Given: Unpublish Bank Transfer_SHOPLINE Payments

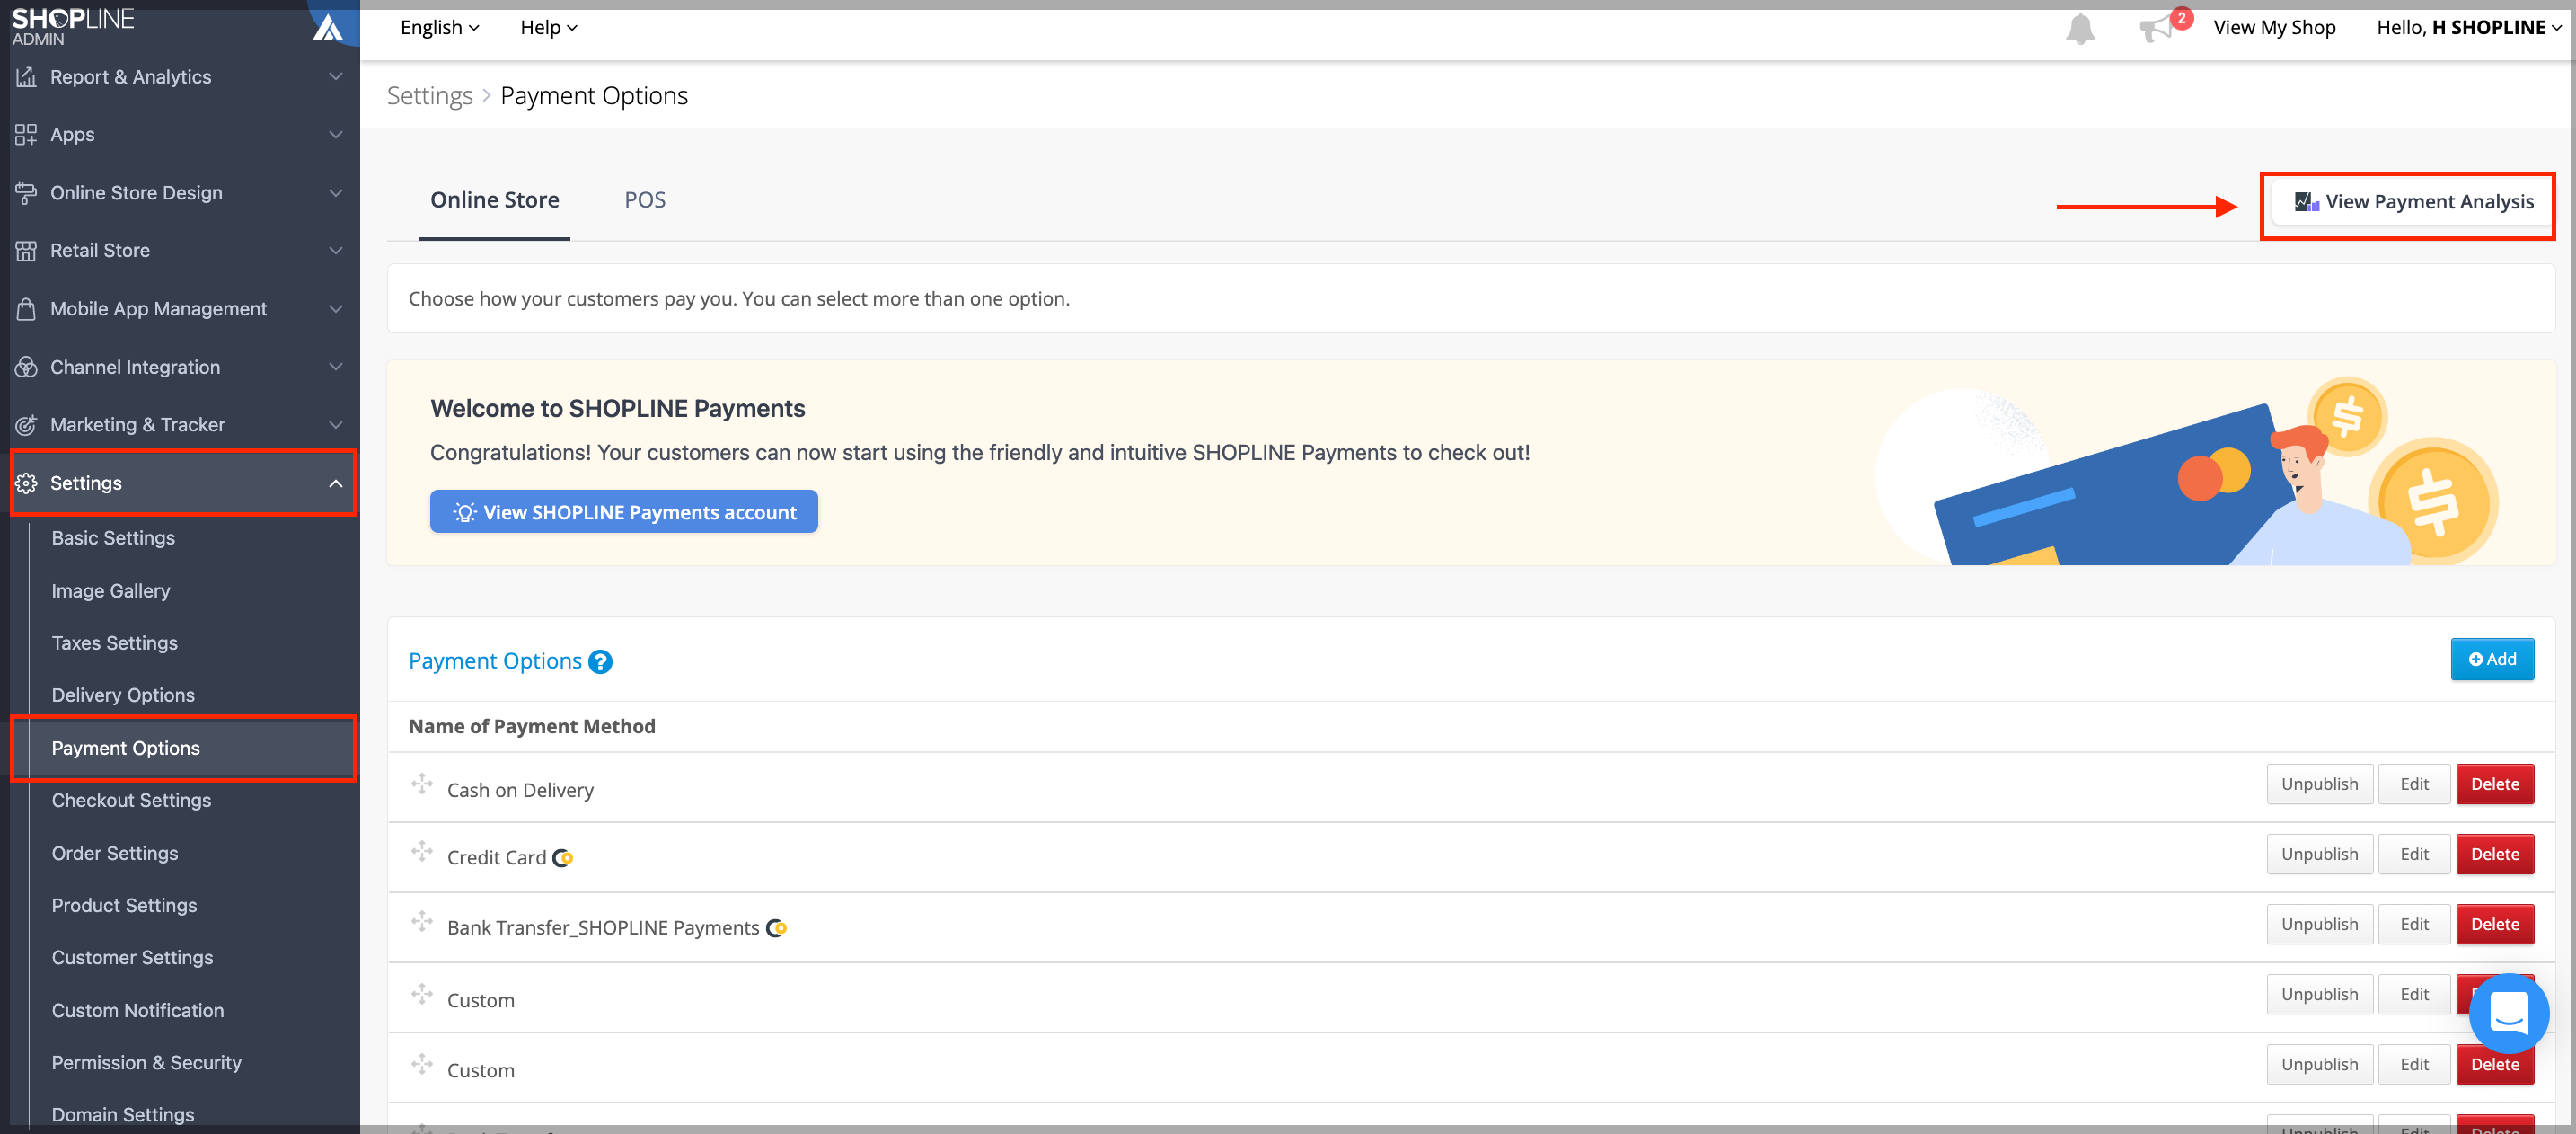Looking at the screenshot, I should click(x=2319, y=924).
